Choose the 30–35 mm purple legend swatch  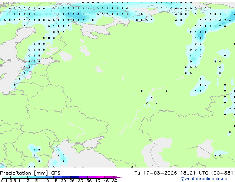pyautogui.click(x=83, y=177)
